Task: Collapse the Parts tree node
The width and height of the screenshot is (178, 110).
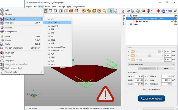Action: pos(127,16)
